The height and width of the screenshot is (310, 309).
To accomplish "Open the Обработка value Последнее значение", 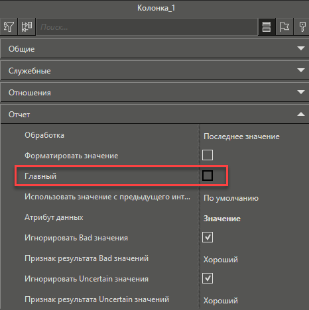I will point(241,136).
